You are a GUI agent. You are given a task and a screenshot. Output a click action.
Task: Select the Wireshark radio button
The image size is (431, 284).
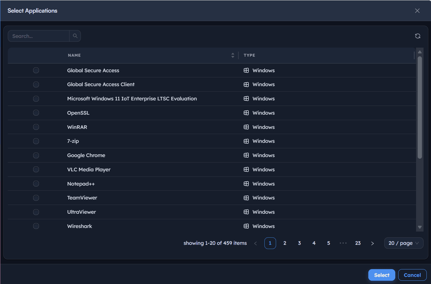[x=36, y=226]
